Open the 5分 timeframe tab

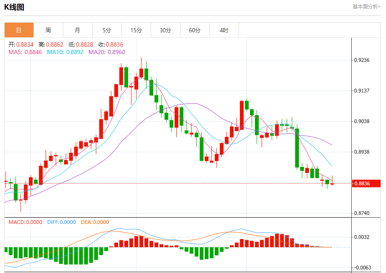point(107,30)
